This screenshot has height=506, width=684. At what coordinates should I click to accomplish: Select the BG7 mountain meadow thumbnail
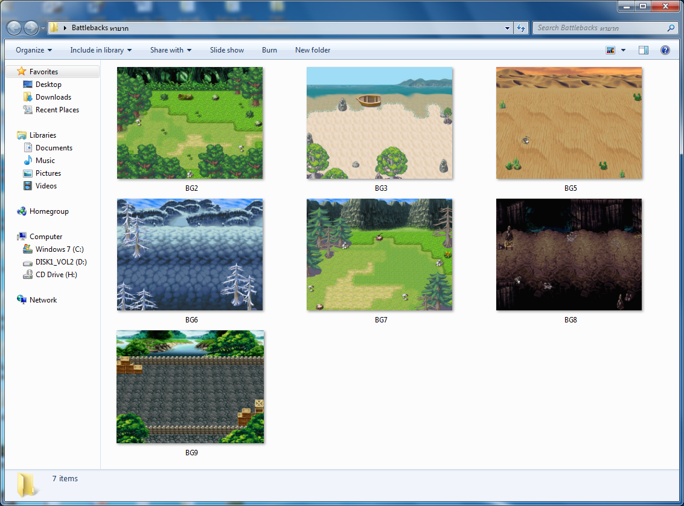click(x=380, y=254)
